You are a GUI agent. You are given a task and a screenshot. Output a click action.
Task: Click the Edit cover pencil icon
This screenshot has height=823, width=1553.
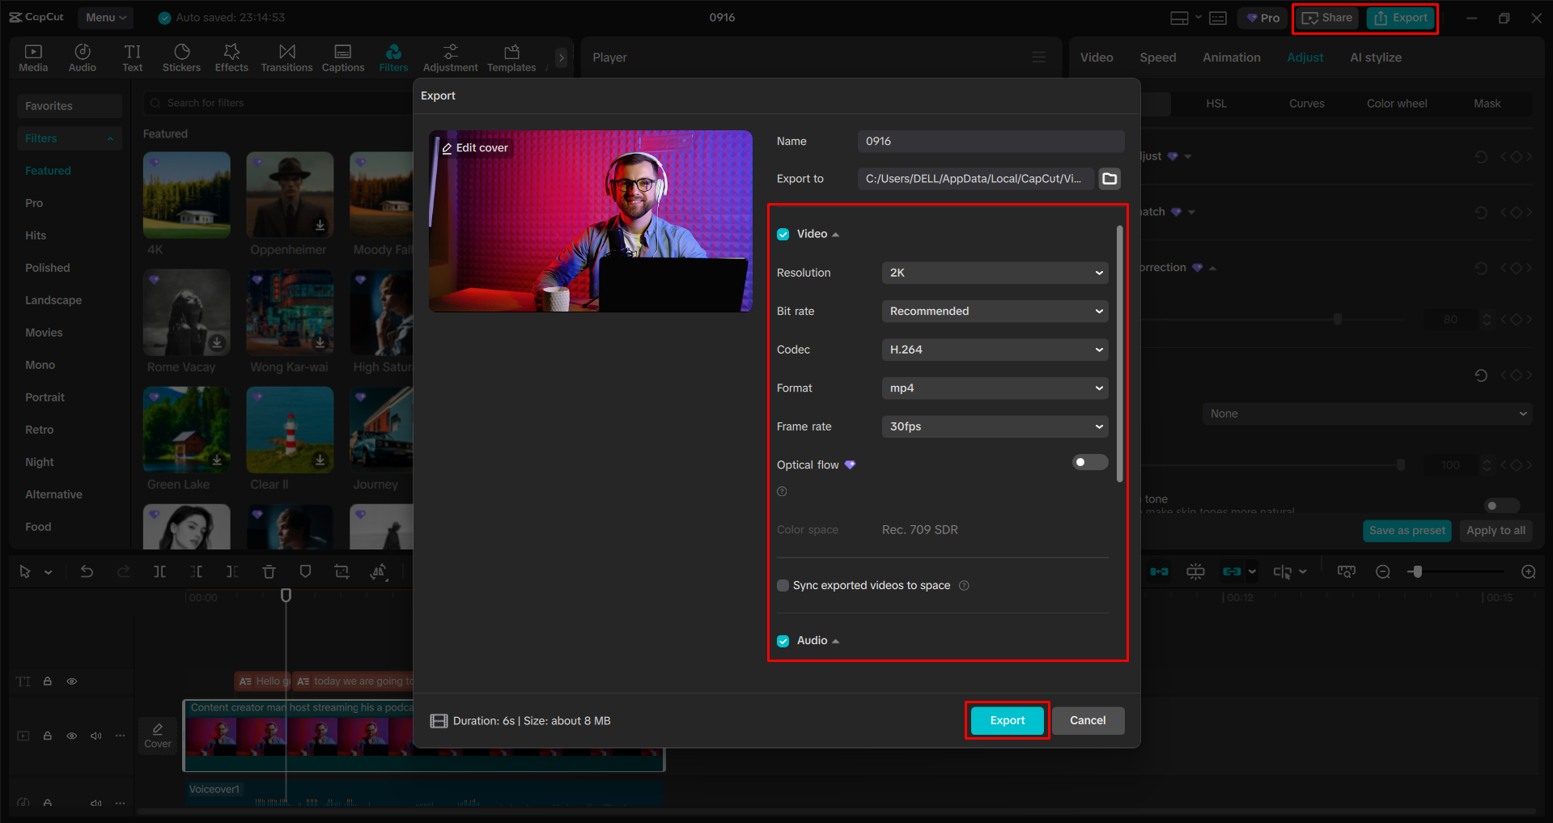pos(447,147)
